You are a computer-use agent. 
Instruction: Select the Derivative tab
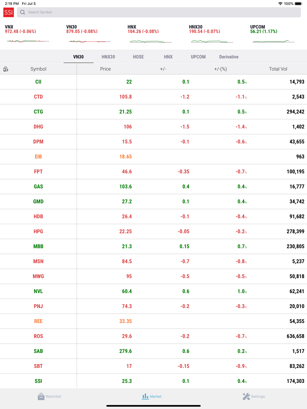point(229,57)
